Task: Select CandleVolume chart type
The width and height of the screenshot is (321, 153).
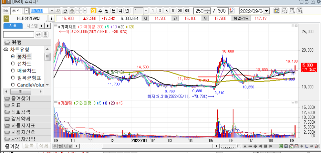Action: point(28,85)
